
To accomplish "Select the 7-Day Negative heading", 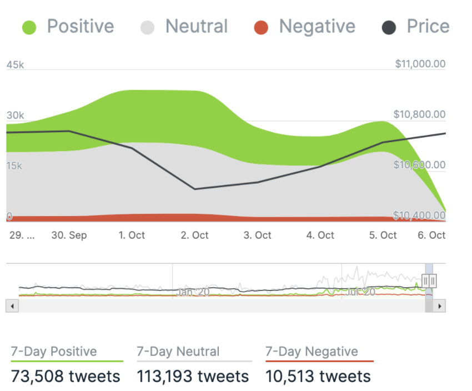I will tap(312, 352).
